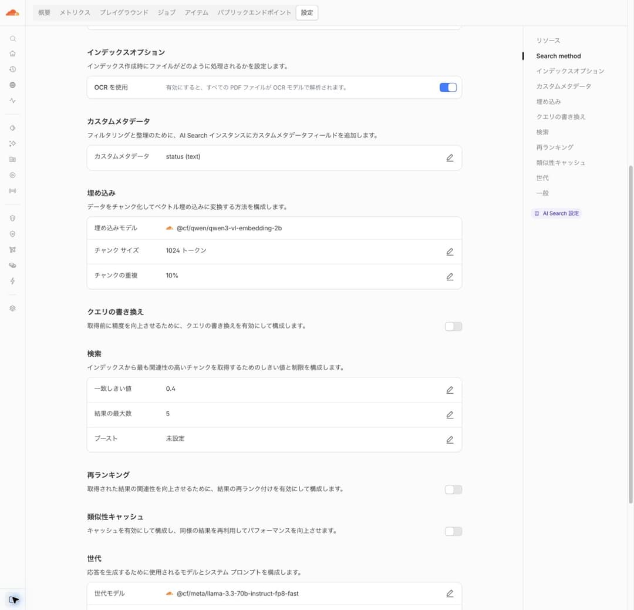
Task: Open the recent history clock icon
Action: pos(12,69)
